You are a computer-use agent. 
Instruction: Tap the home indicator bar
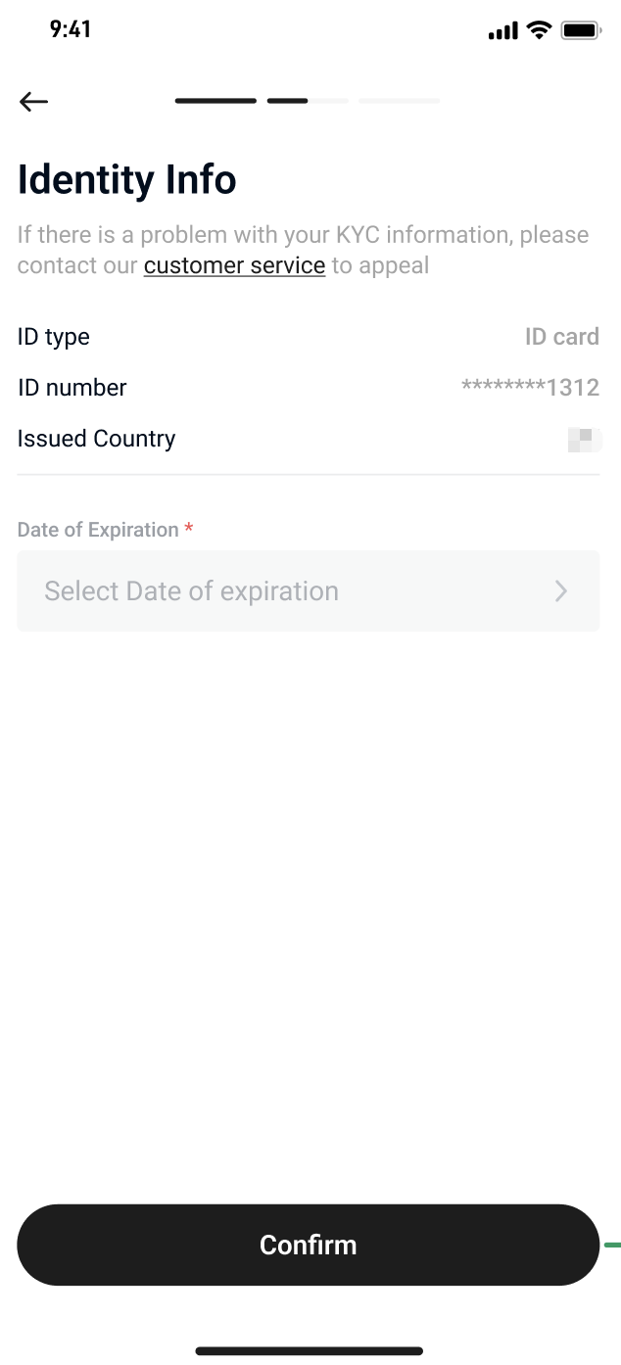[x=310, y=1351]
